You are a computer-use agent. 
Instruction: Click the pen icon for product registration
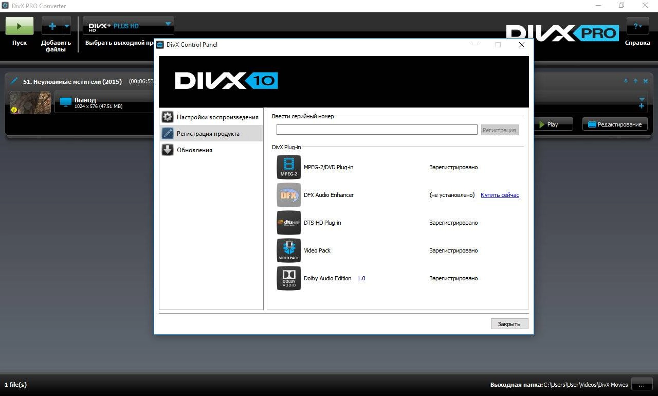point(168,133)
